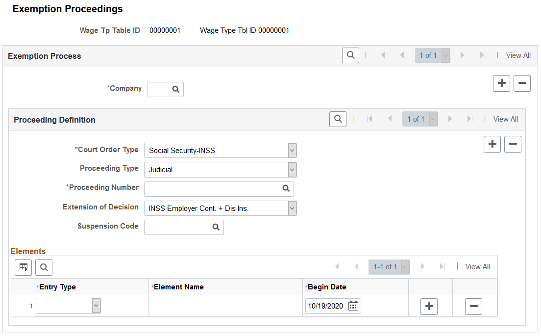Click the Elements grid find icon

click(44, 267)
